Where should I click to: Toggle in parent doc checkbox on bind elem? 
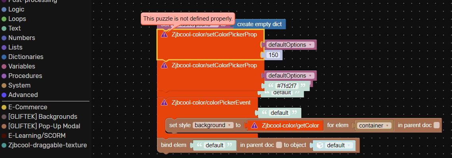coord(279,145)
